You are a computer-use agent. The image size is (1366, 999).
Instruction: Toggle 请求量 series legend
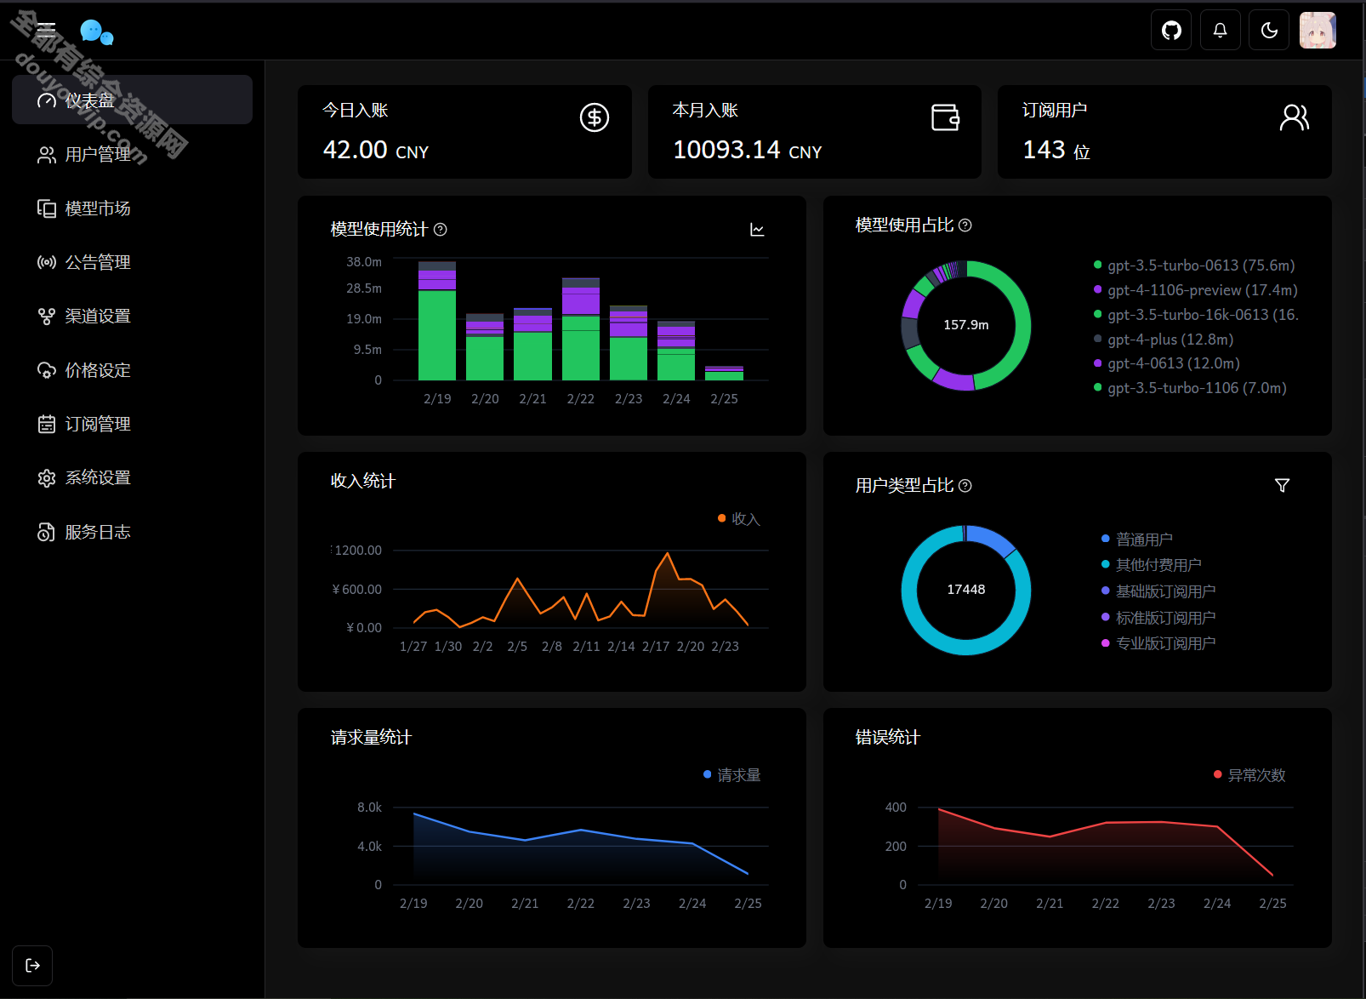[731, 775]
